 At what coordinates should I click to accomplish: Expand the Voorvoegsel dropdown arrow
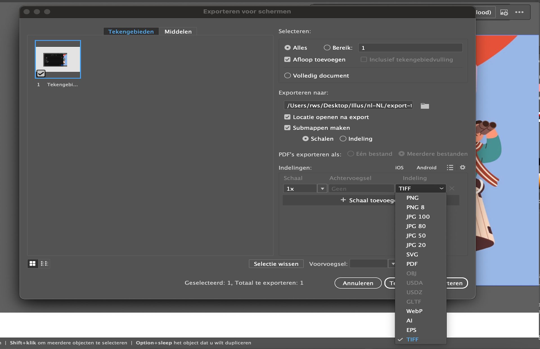[393, 264]
